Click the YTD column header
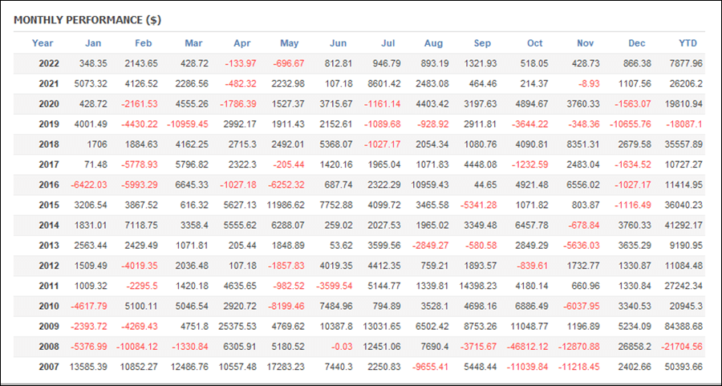This screenshot has height=386, width=722. [688, 43]
